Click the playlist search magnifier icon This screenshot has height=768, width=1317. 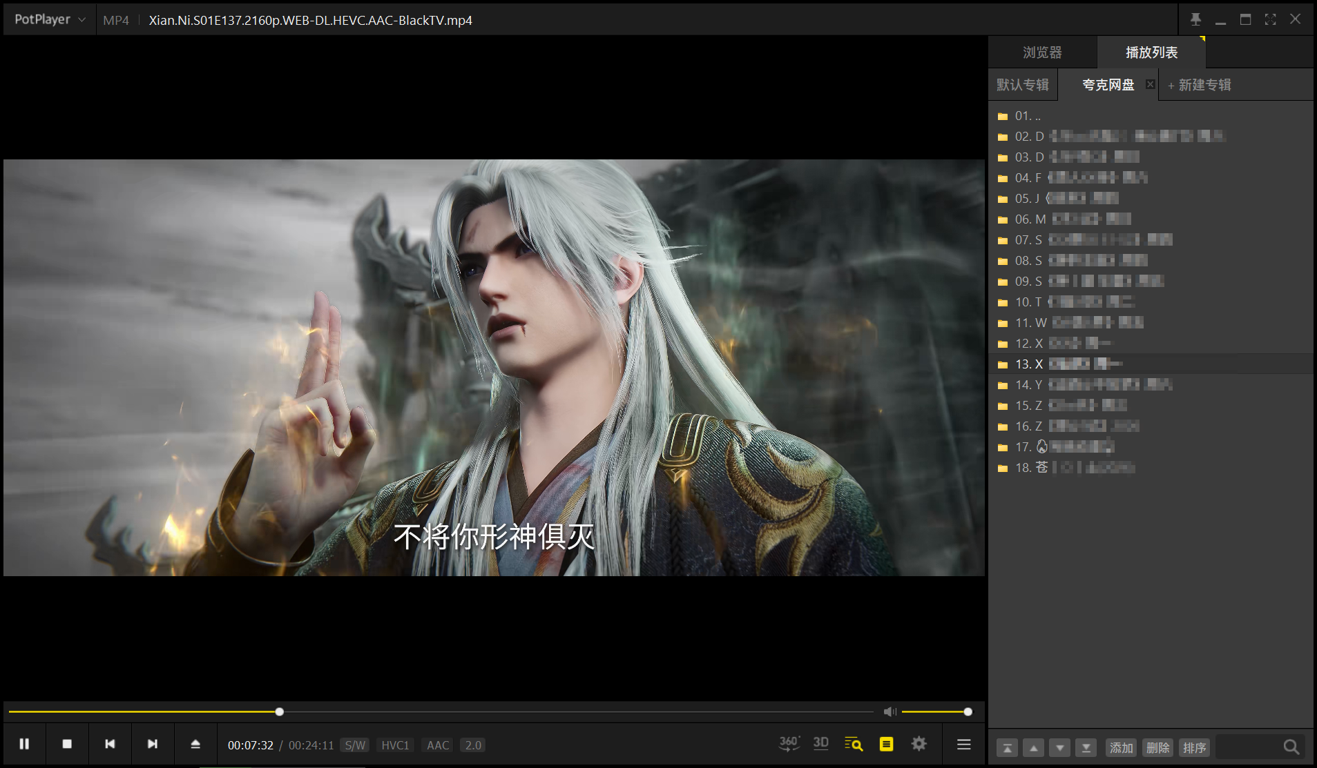1291,747
